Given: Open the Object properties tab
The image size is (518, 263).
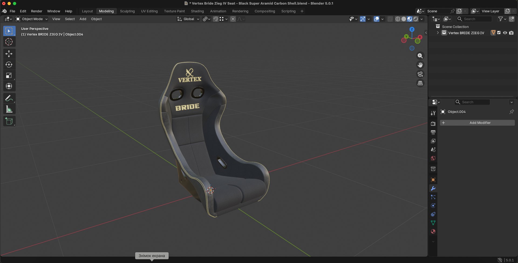Looking at the screenshot, I should click(x=433, y=180).
